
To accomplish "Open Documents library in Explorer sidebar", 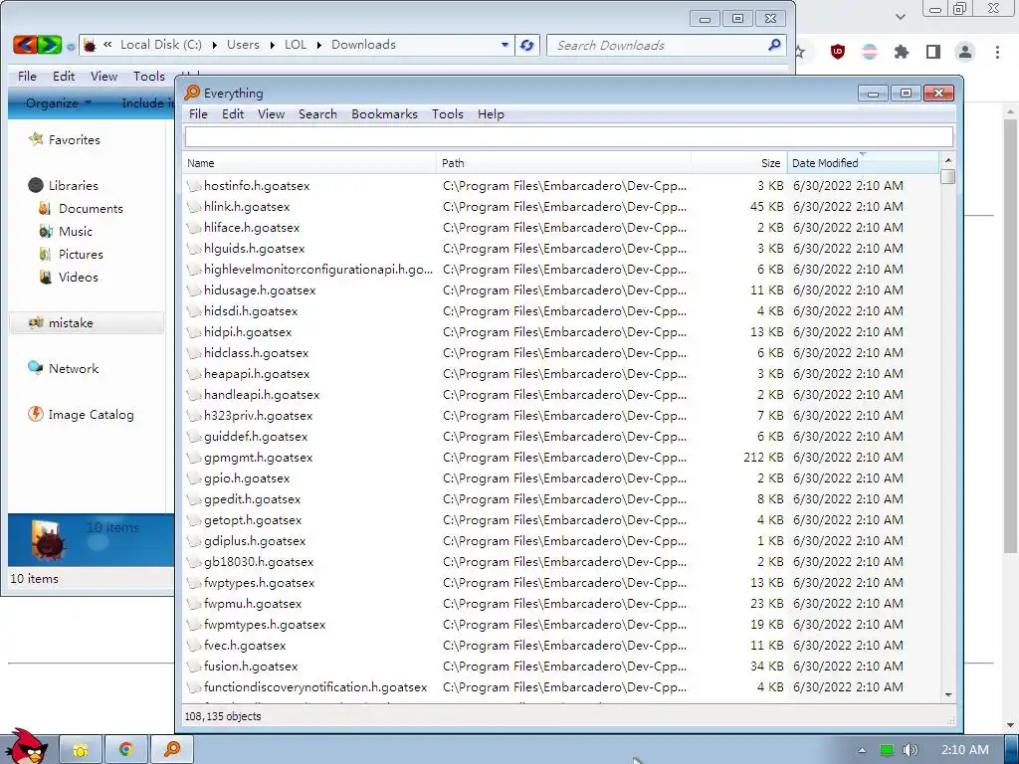I will (x=81, y=209).
